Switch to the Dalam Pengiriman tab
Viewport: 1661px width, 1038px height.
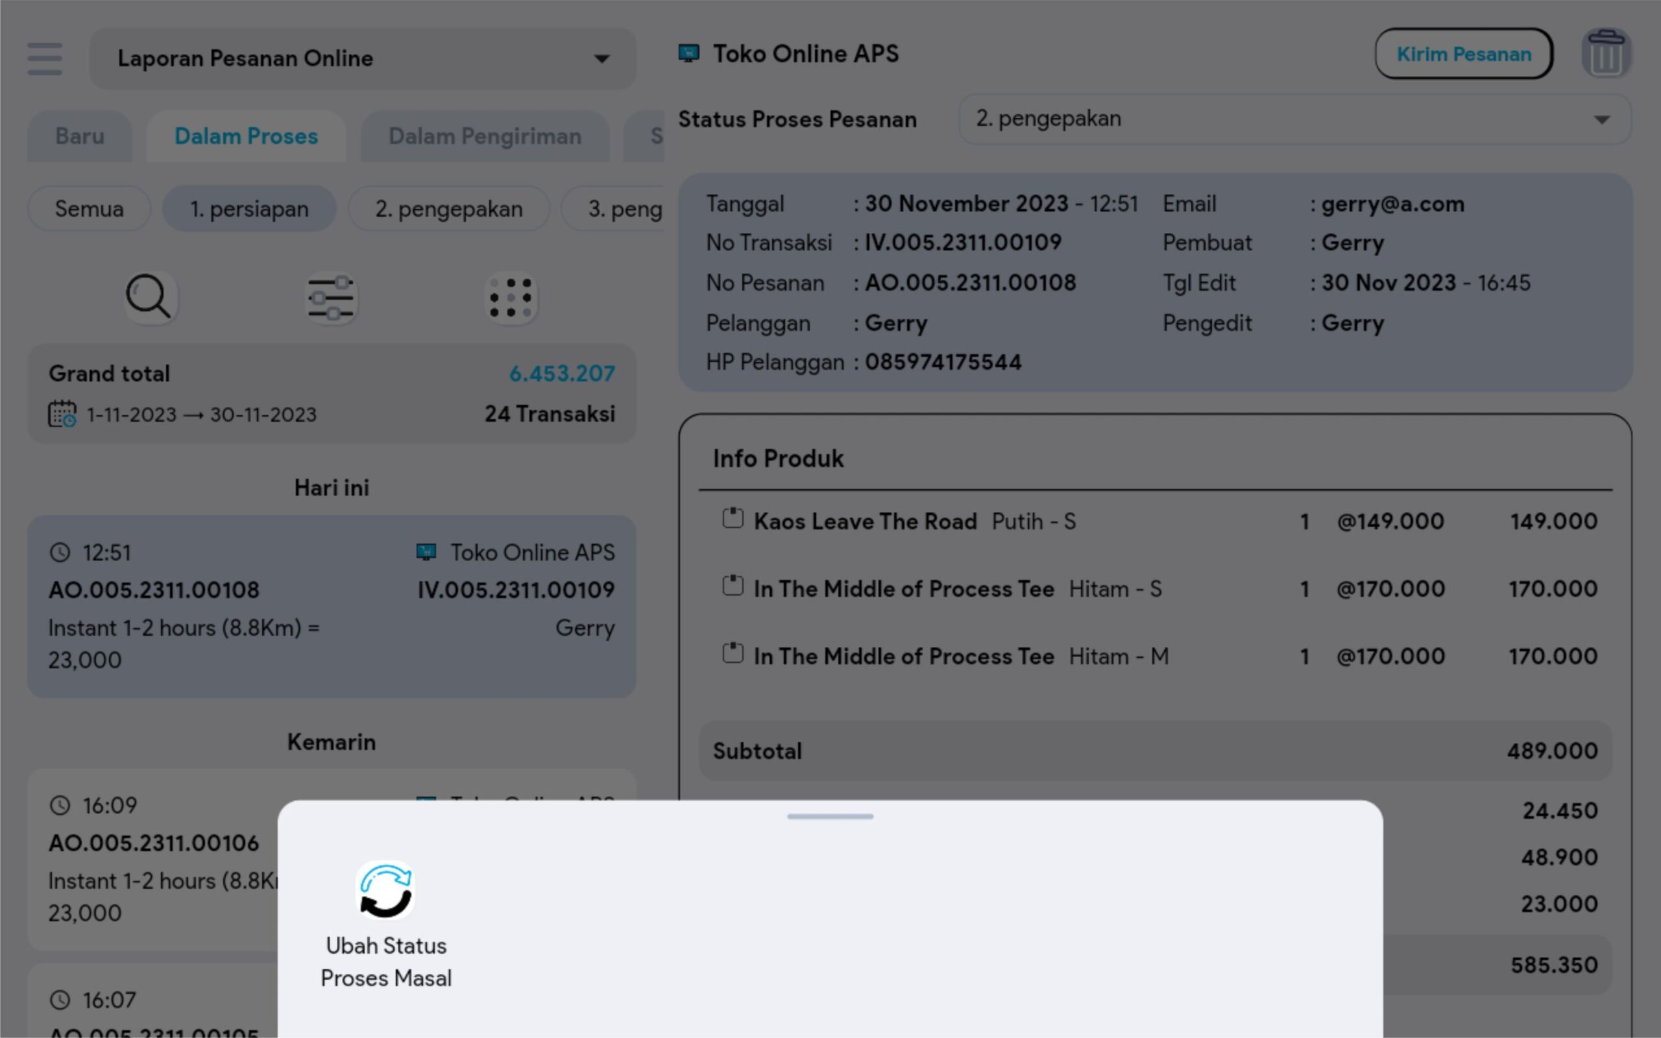tap(485, 137)
